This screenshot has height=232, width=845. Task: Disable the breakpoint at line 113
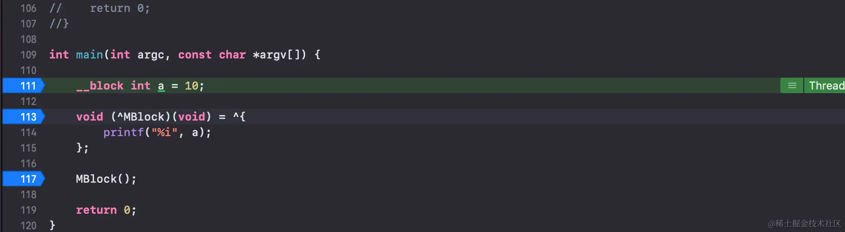pyautogui.click(x=24, y=116)
